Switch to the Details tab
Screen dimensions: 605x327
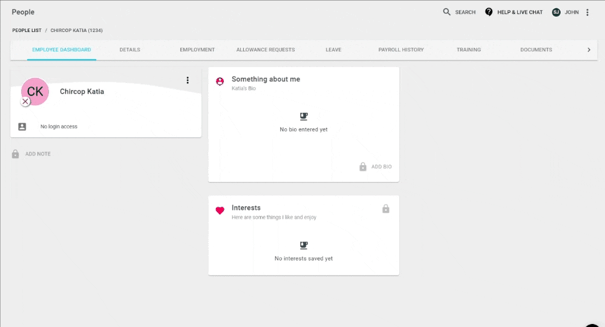(x=129, y=50)
